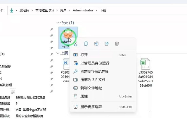This screenshot has height=120, width=187.
Task: Select the ludashi installer file icon
Action: [68, 34]
